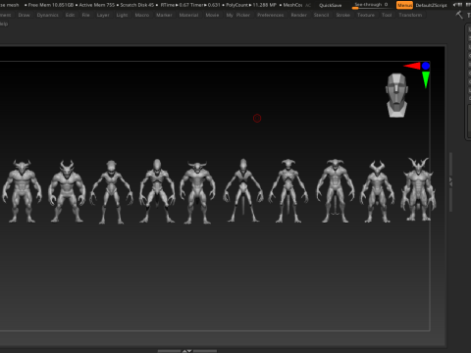The width and height of the screenshot is (471, 353).
Task: Open the Light menu
Action: point(122,15)
